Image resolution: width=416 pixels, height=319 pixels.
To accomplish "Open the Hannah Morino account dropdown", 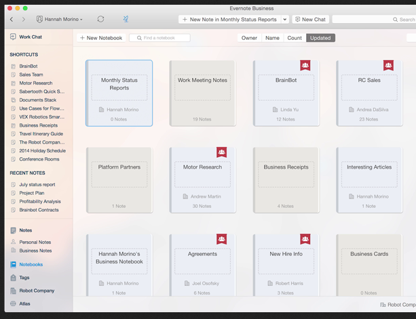I will coord(60,20).
